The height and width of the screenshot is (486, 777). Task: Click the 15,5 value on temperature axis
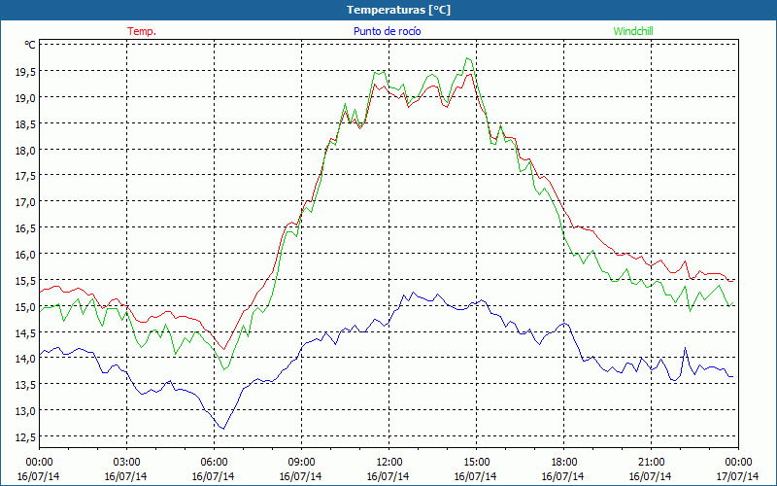point(25,281)
